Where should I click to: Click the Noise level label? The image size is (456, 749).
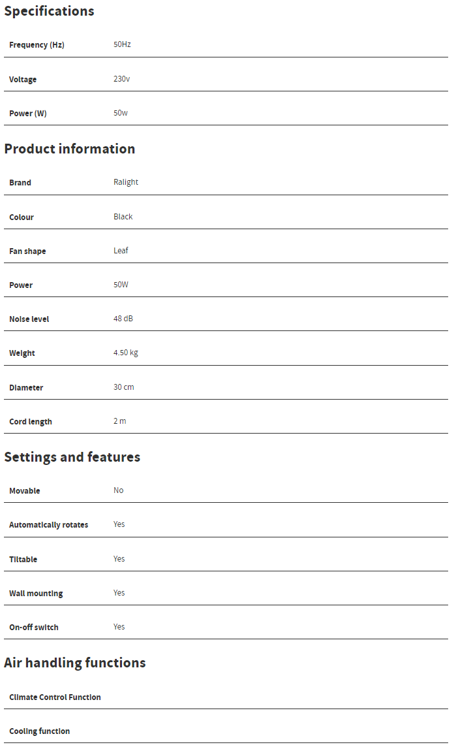[29, 319]
